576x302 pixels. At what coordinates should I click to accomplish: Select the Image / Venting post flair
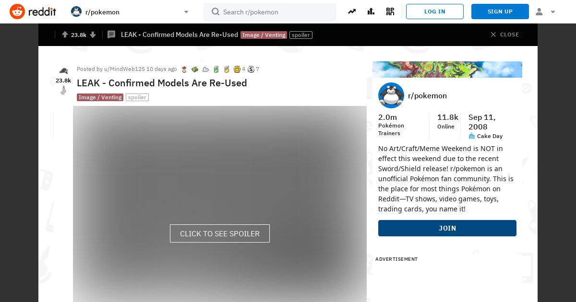tap(100, 97)
